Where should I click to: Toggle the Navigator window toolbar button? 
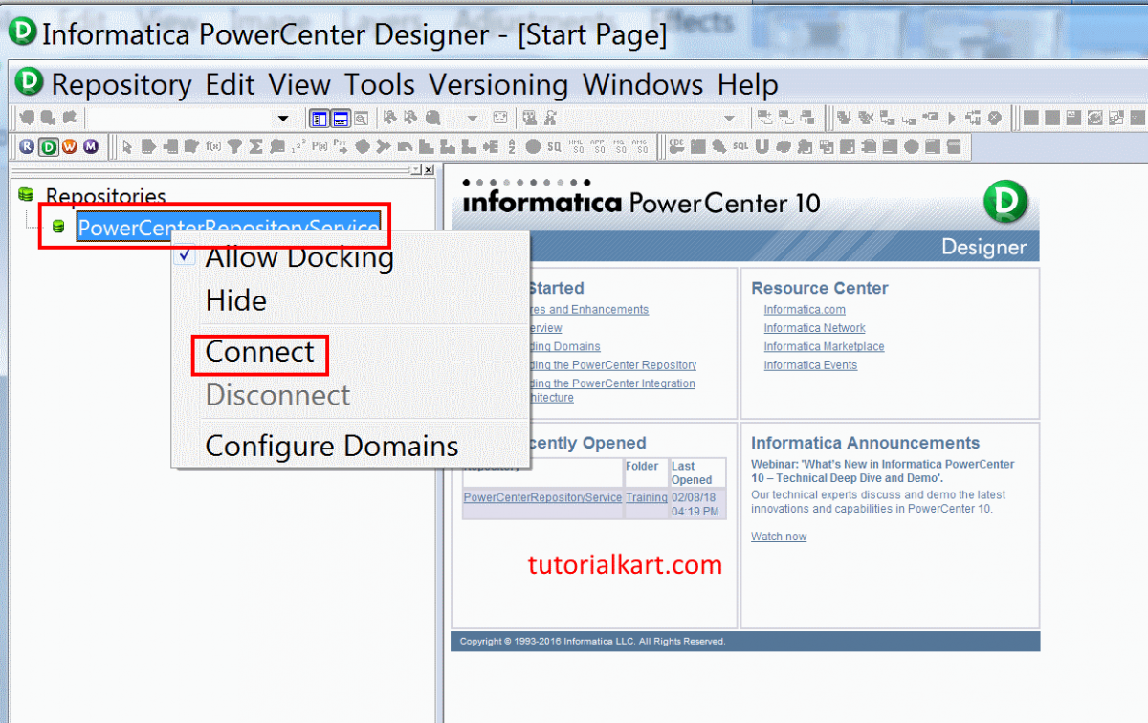click(x=320, y=117)
